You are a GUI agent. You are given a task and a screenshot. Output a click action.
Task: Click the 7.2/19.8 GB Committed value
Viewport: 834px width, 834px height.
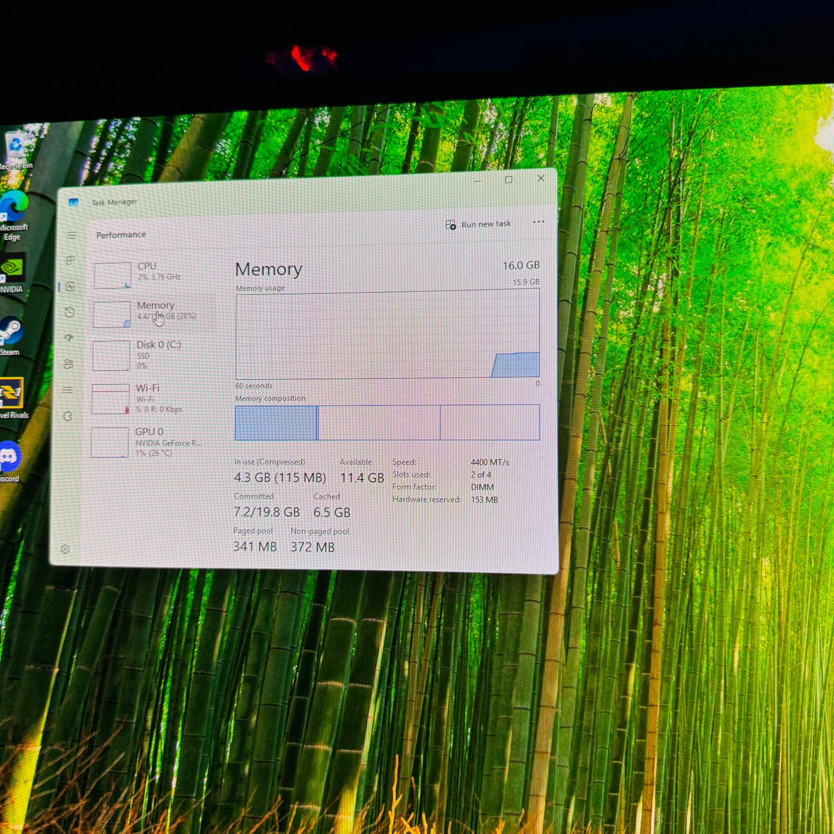coord(266,512)
